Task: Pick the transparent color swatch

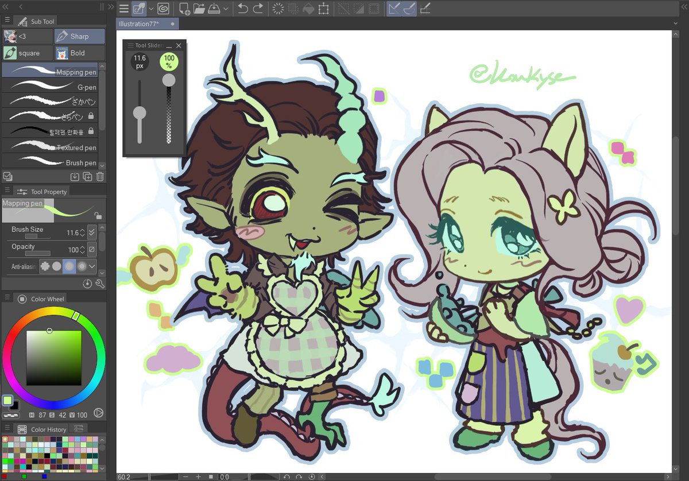Action: click(11, 415)
